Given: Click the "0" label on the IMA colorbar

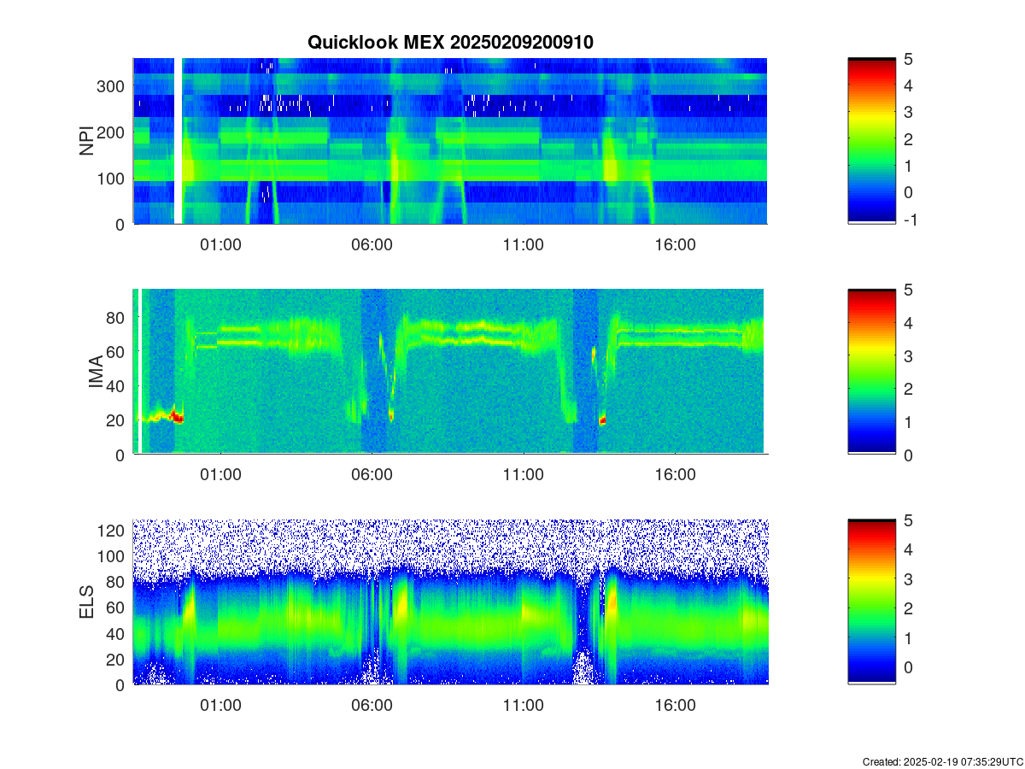Looking at the screenshot, I should [x=908, y=455].
